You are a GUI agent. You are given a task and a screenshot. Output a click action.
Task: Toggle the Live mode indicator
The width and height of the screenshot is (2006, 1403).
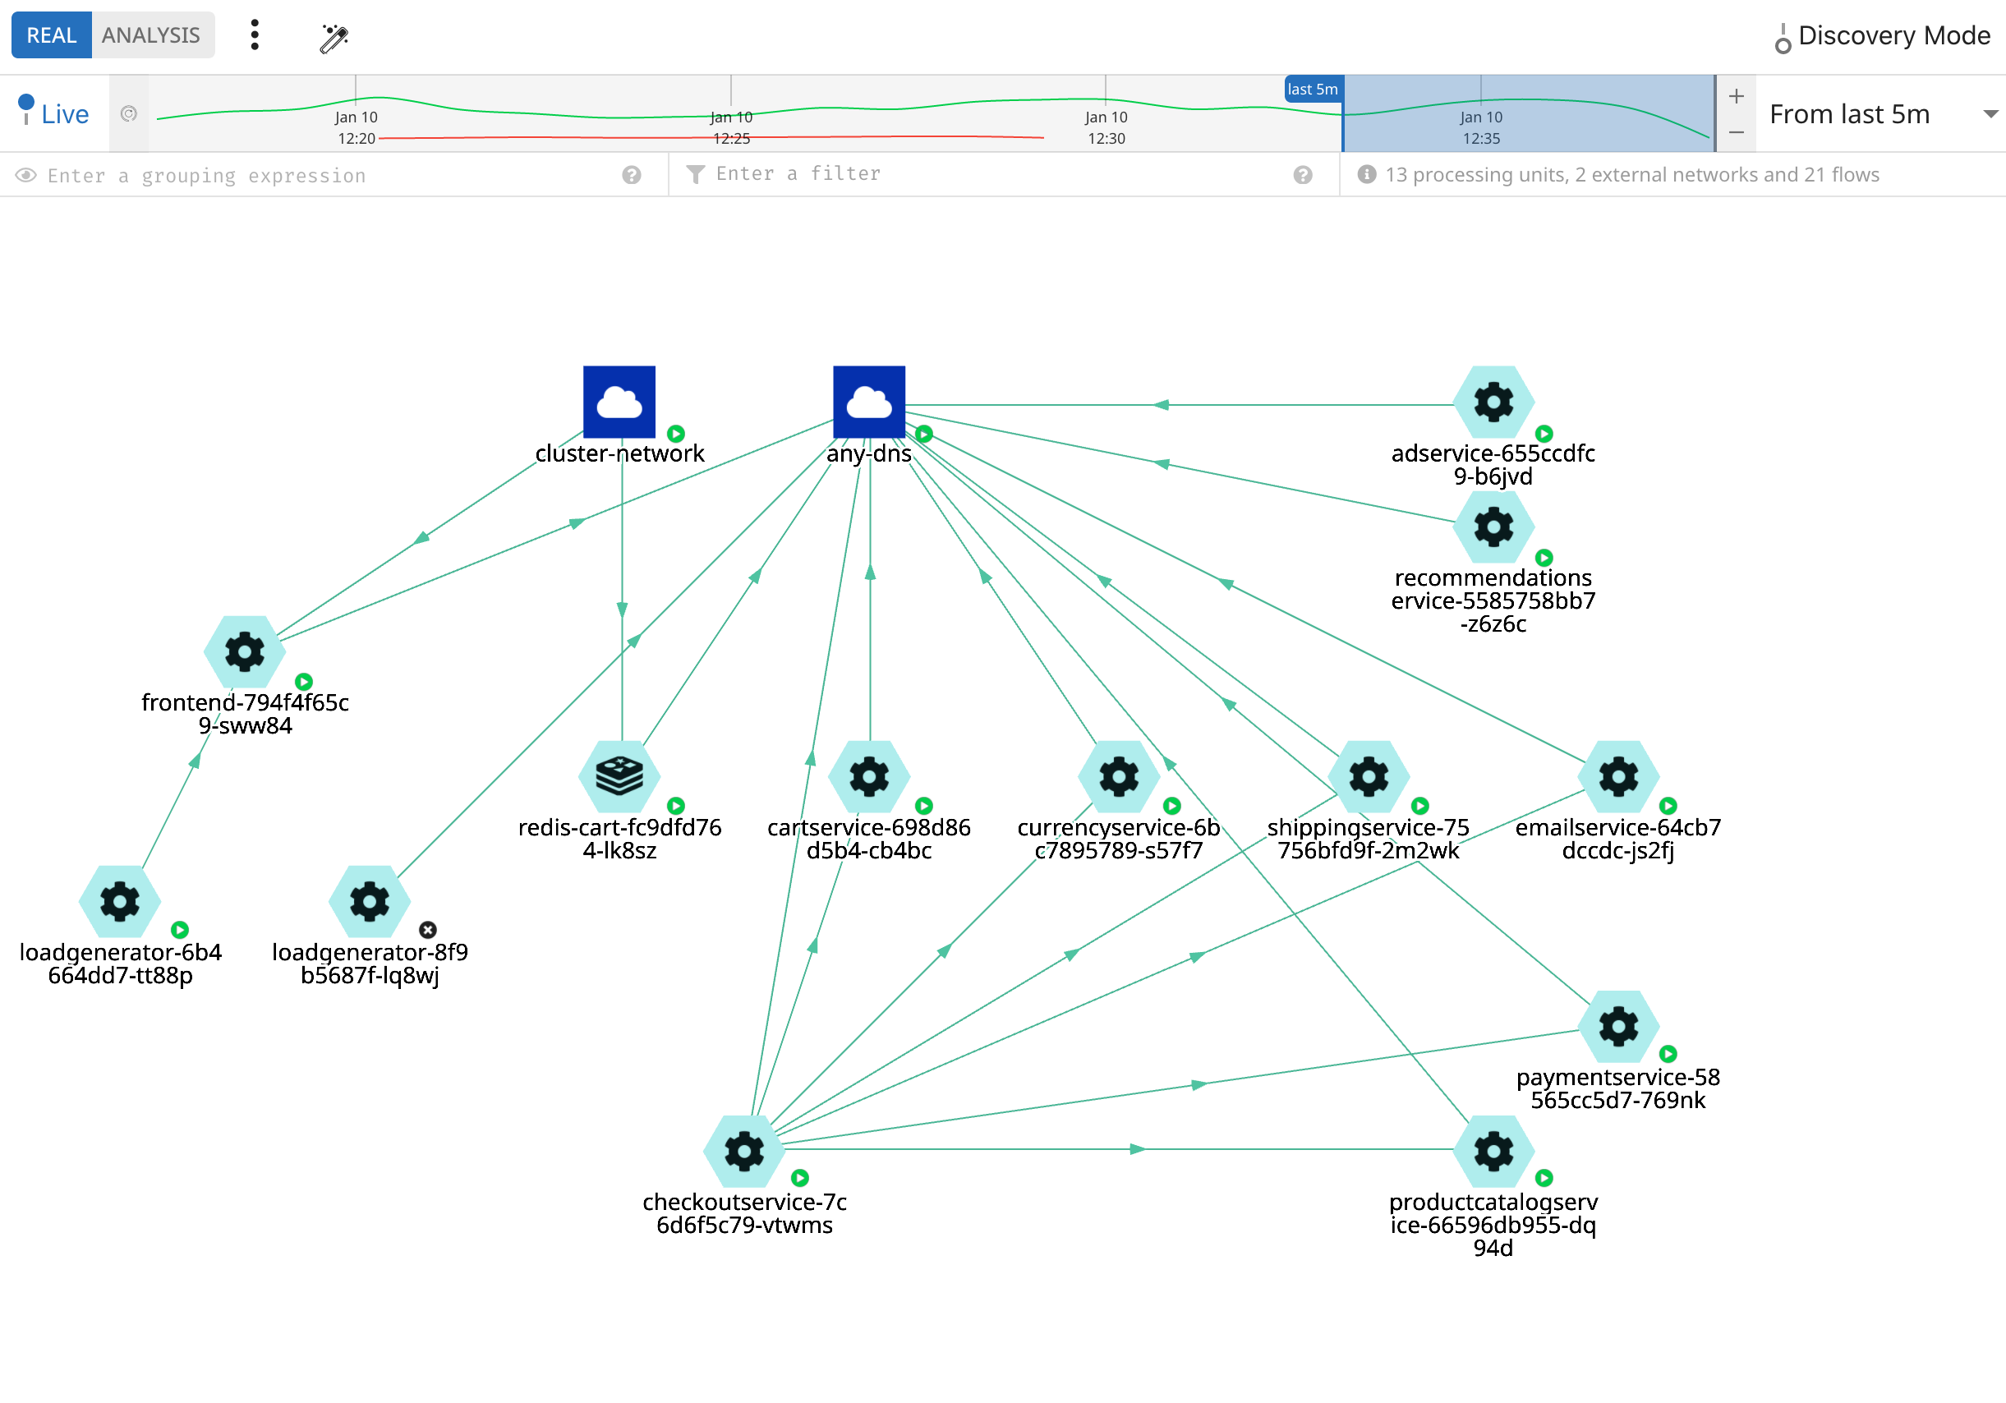(53, 113)
